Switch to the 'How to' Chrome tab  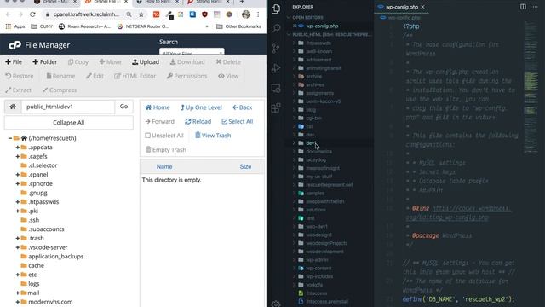pyautogui.click(x=157, y=2)
